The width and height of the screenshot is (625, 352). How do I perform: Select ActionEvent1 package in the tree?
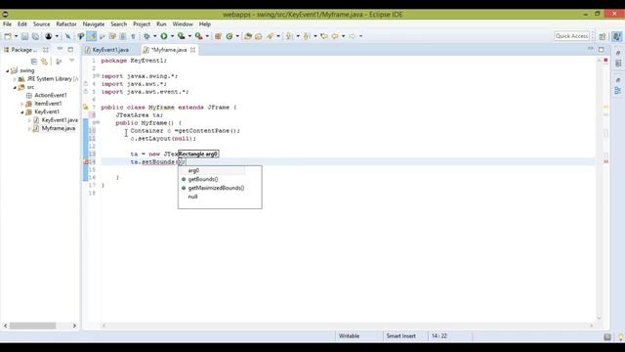click(51, 96)
